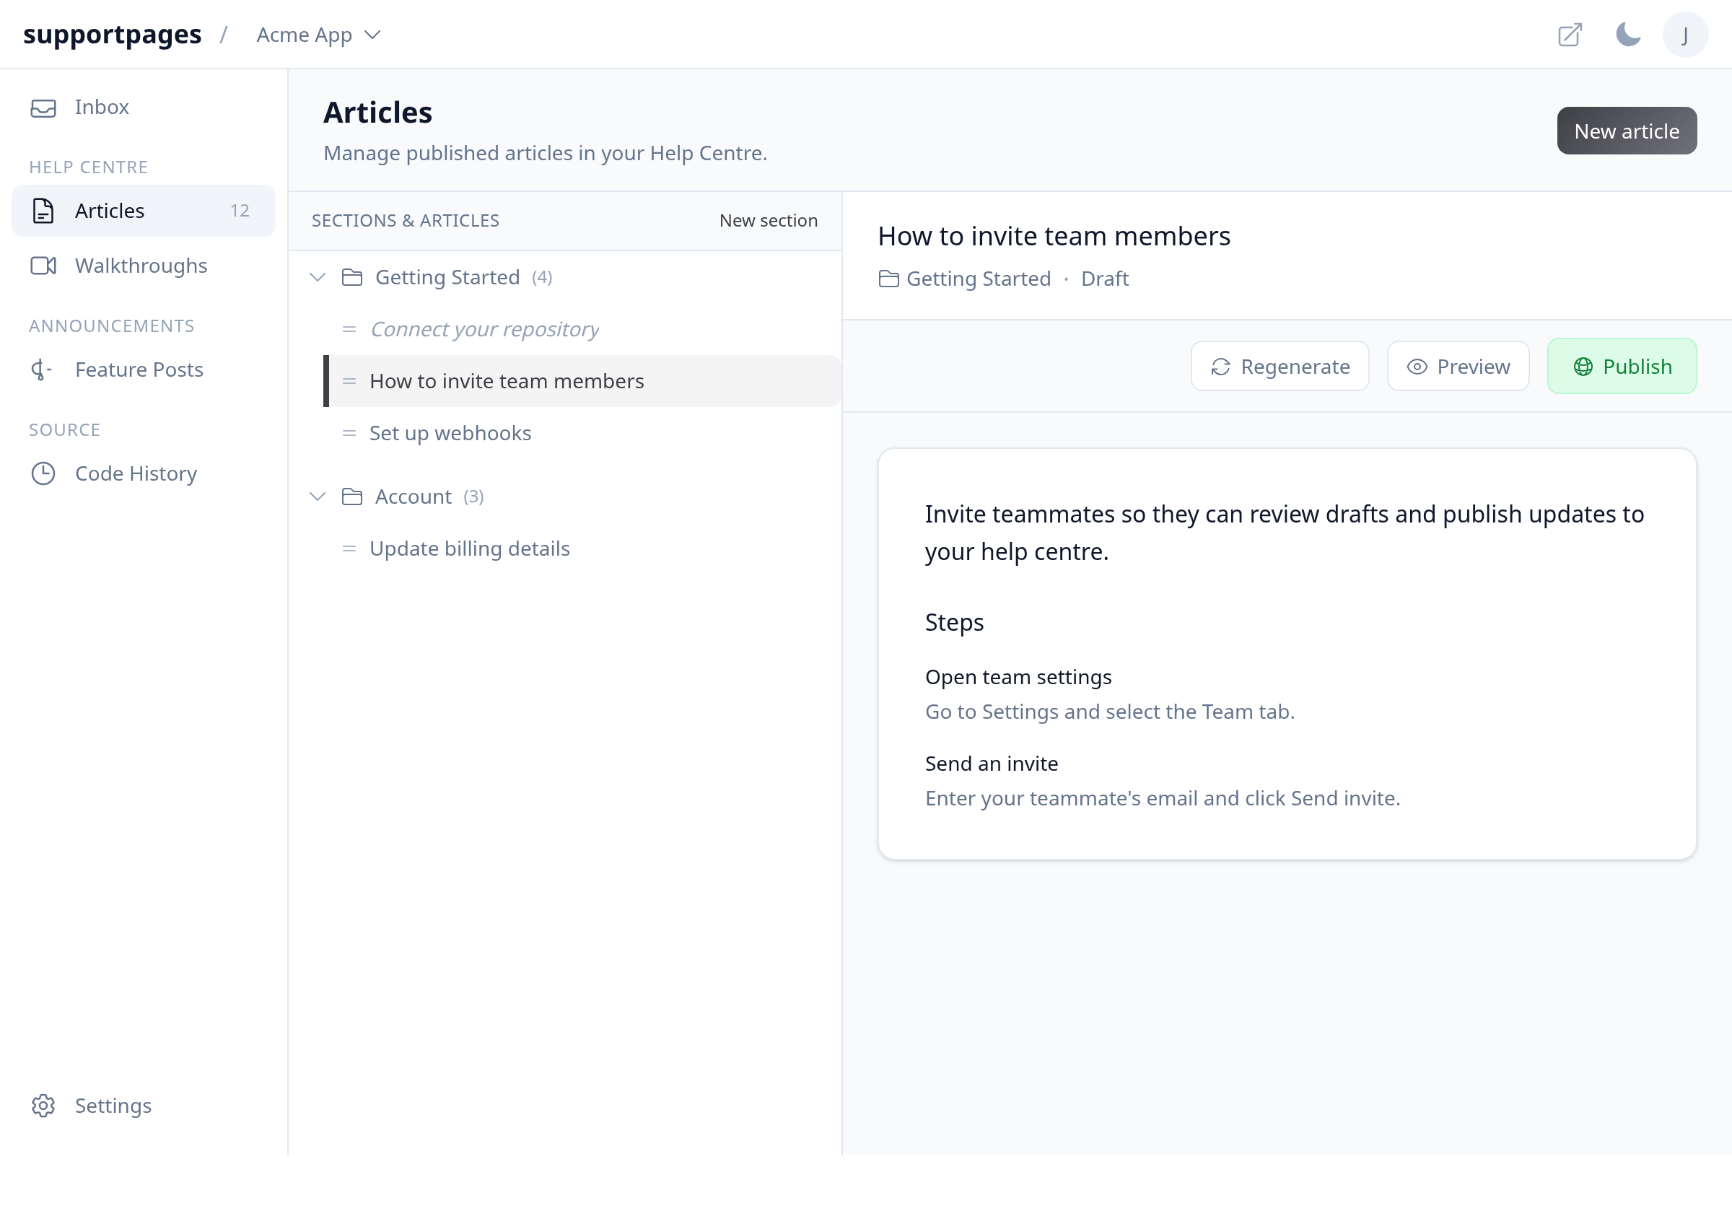Grab the handle beside How to invite team members
This screenshot has height=1224, width=1732.
[x=349, y=382]
